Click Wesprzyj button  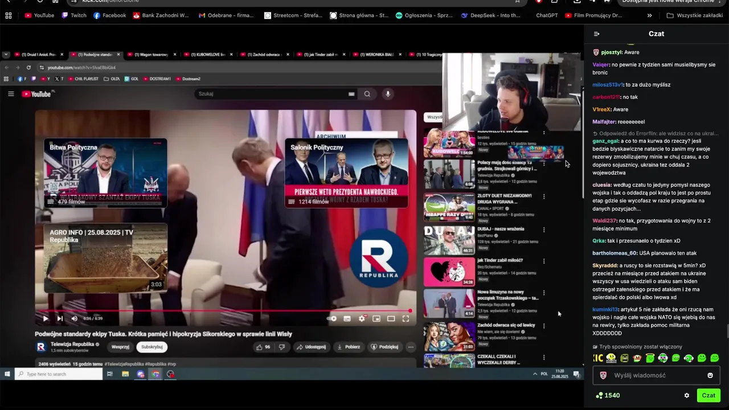click(121, 347)
